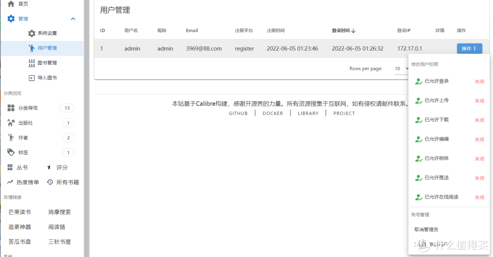Viewport: 493px width, 257px height.
Task: Open the 追更神器 friend link
Action: point(20,227)
